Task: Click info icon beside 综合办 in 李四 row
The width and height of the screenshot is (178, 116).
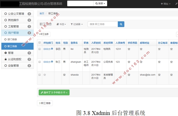Action: pyautogui.click(x=52, y=49)
